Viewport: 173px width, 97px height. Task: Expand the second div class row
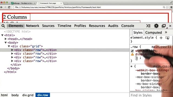(12, 54)
